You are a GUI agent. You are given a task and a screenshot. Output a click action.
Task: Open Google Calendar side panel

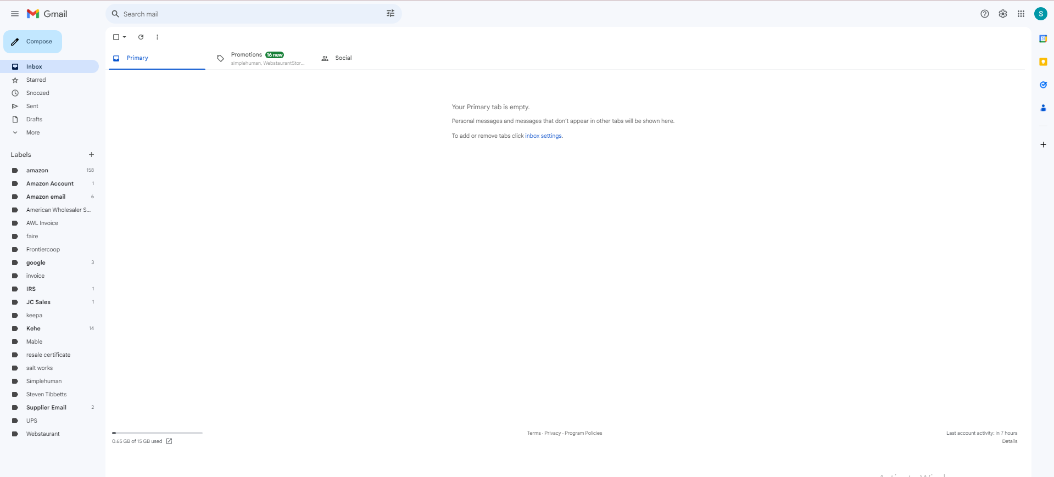coord(1043,38)
